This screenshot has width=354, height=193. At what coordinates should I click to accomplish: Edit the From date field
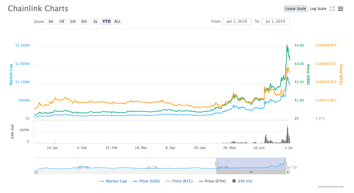click(236, 22)
